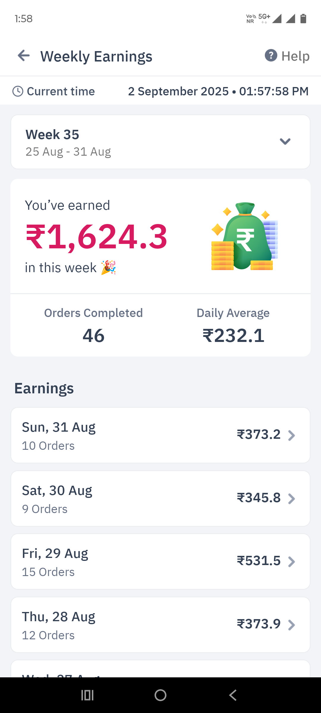Expand the Week 35 dropdown chevron
This screenshot has height=713, width=321.
click(285, 141)
